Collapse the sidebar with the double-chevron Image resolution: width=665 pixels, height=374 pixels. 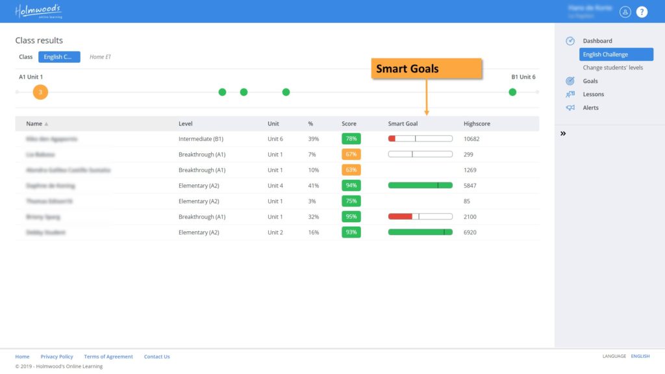tap(562, 133)
